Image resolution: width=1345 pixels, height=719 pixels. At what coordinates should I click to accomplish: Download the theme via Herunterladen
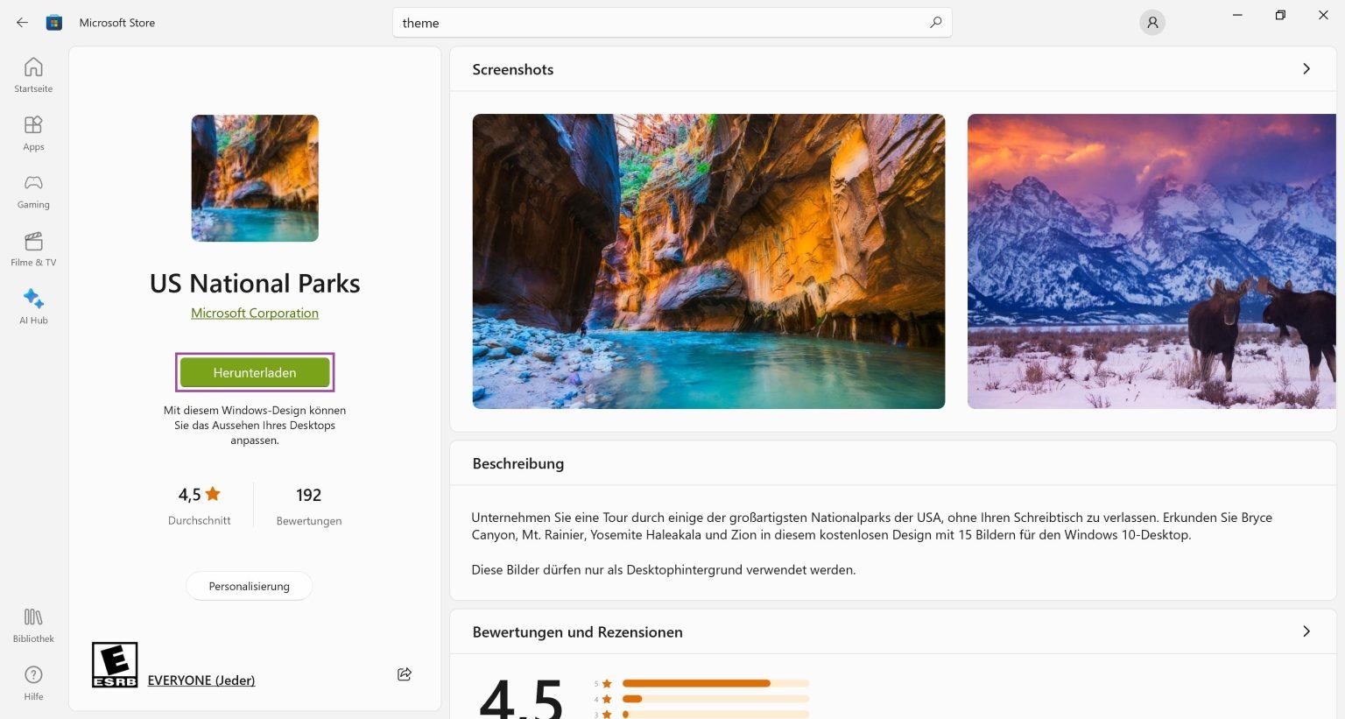pyautogui.click(x=255, y=372)
